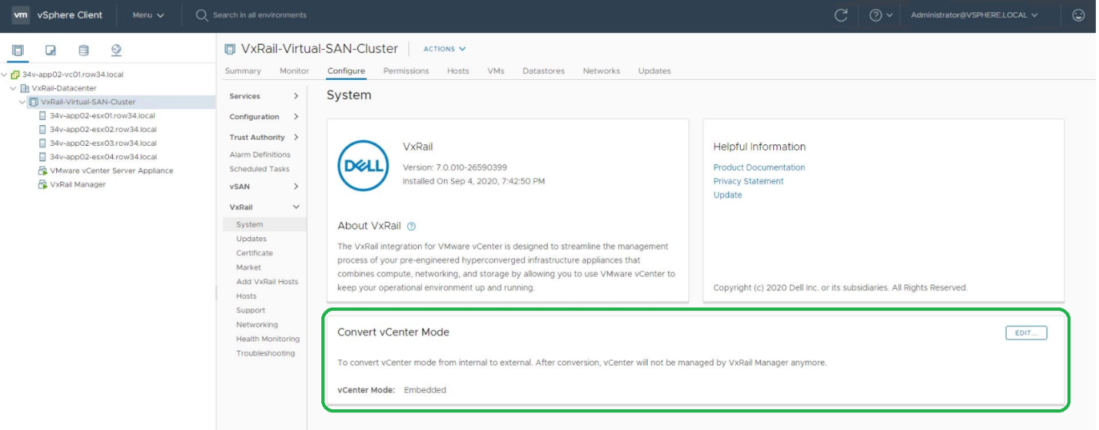Select host 34v-app02-esx03.row34.local in tree
The width and height of the screenshot is (1099, 430).
[x=103, y=143]
